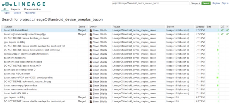The width and height of the screenshot is (230, 104).
Task: Click the lineage-15.0 branch of last row
Action: pyautogui.click(x=173, y=101)
